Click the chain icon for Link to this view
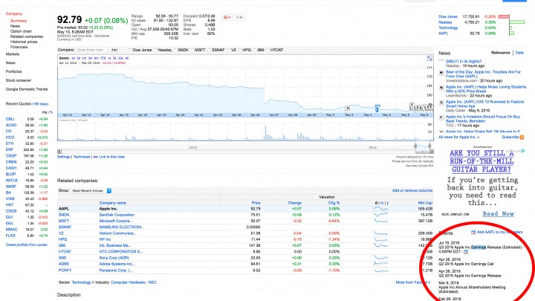 coord(95,157)
